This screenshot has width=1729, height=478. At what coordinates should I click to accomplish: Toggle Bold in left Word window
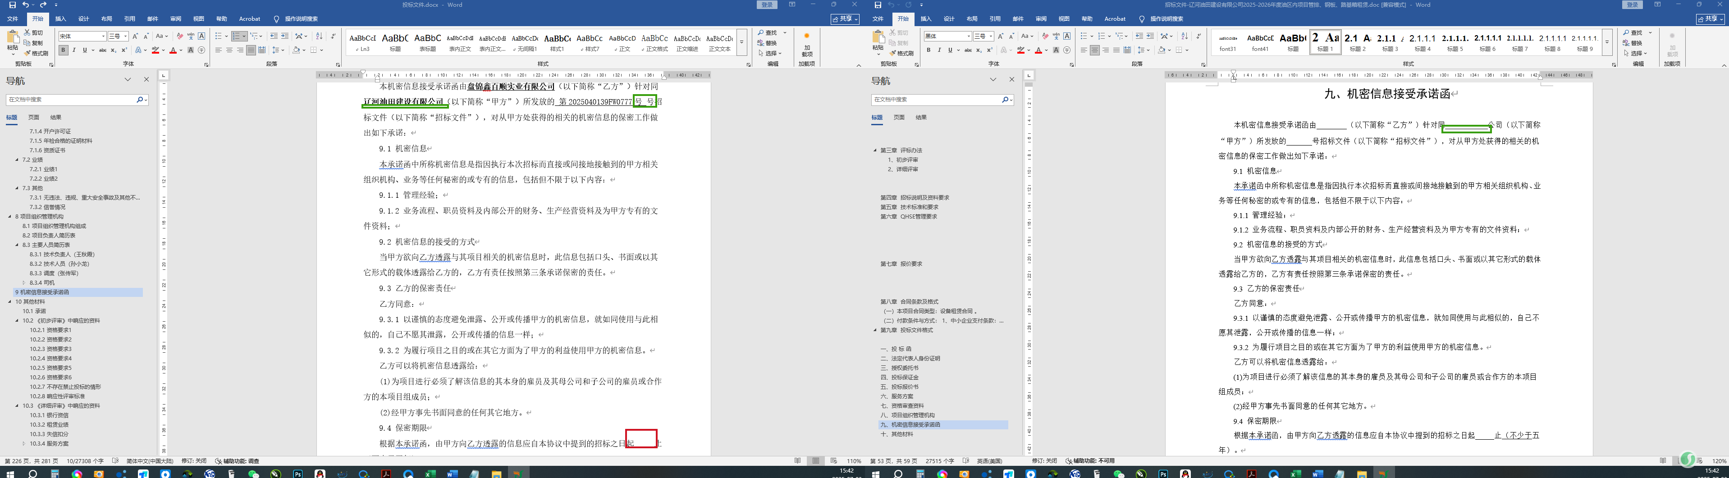63,50
